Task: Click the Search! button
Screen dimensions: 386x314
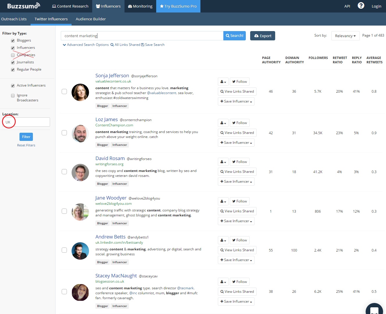Action: tap(234, 36)
